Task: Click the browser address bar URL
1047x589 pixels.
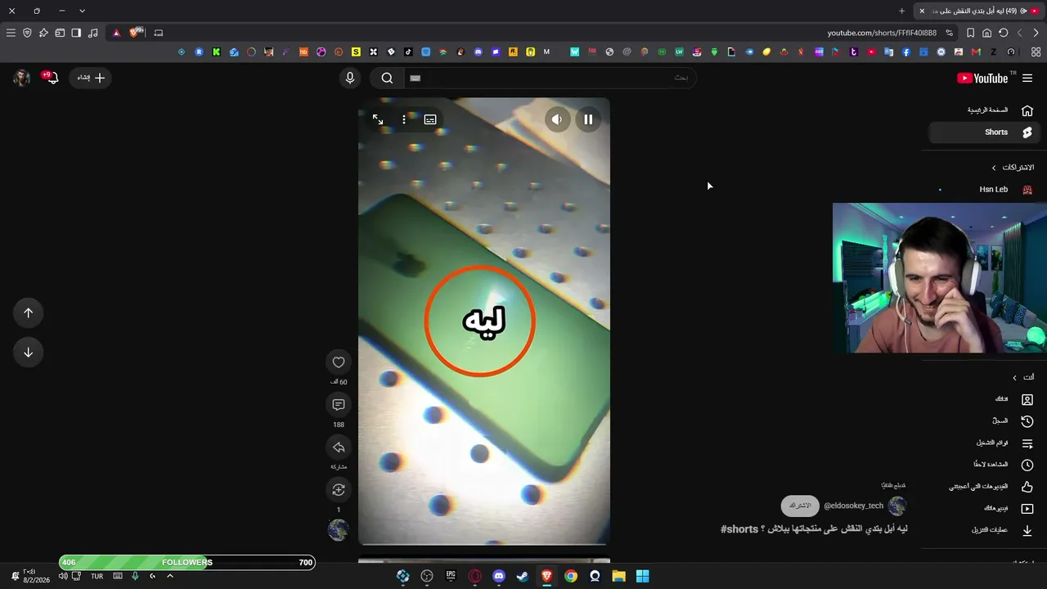Action: pyautogui.click(x=882, y=33)
